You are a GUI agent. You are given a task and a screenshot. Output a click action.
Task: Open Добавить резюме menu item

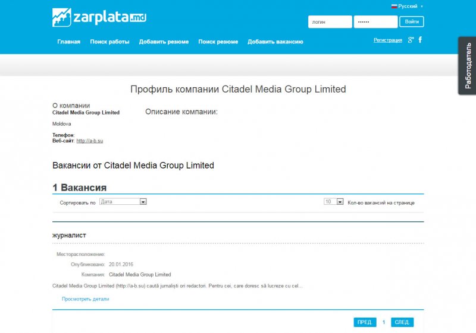click(x=164, y=42)
